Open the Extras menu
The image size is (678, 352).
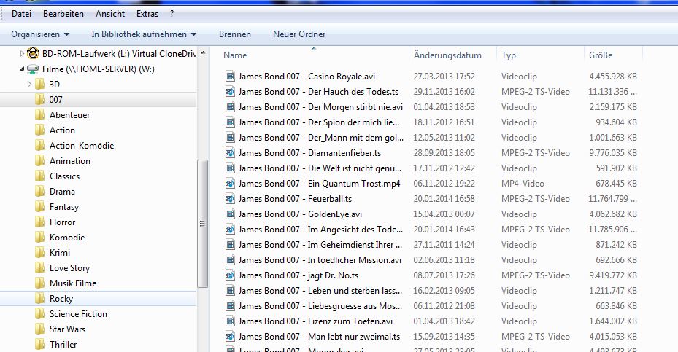tap(147, 14)
